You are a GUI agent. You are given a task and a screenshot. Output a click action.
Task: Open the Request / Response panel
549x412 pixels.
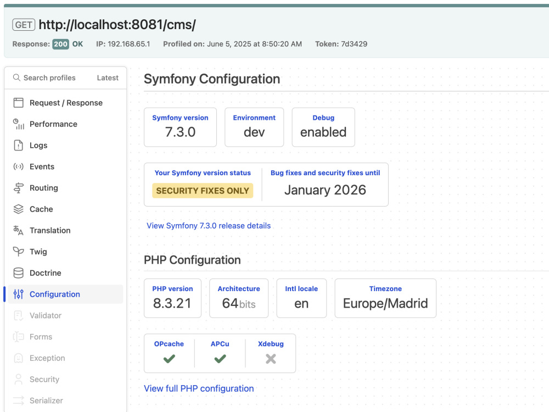tap(65, 103)
